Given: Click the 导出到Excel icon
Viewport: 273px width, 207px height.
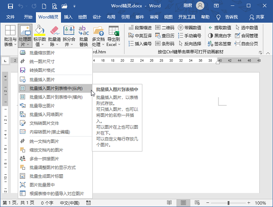Looking at the screenshot, I should [x=114, y=31].
